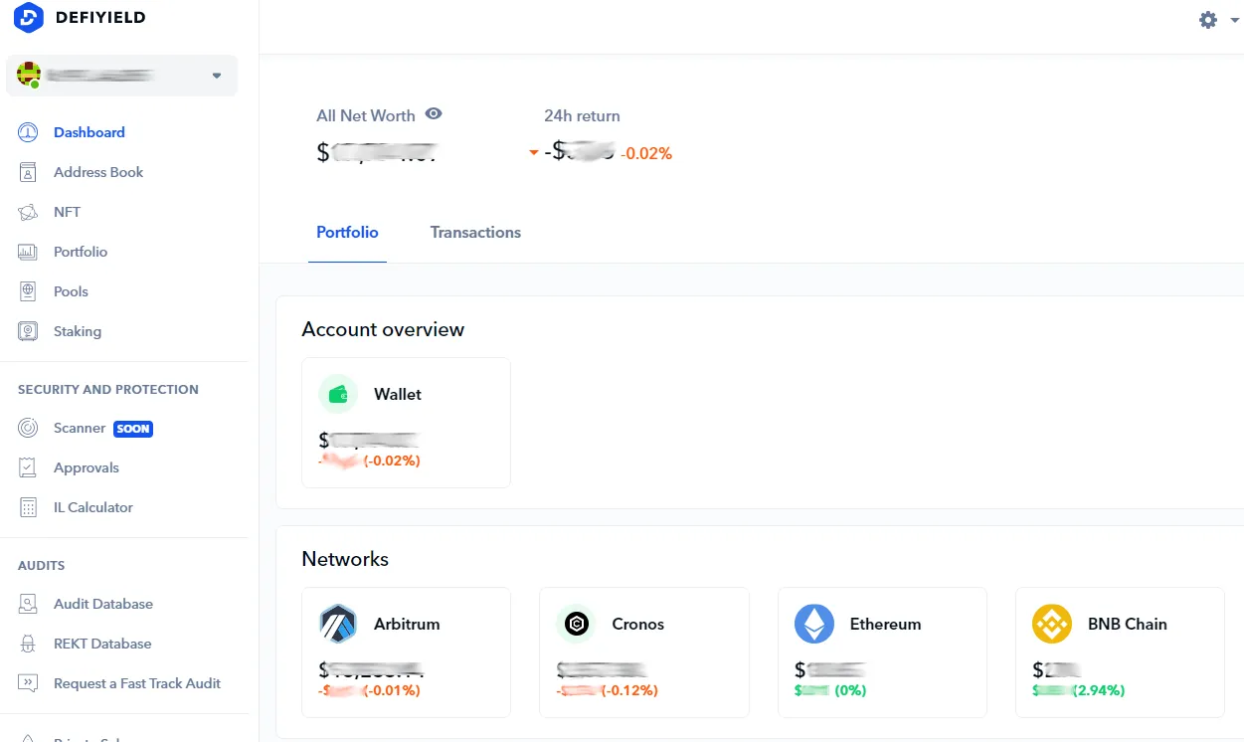
Task: Open the IL Calculator link
Action: [x=93, y=507]
